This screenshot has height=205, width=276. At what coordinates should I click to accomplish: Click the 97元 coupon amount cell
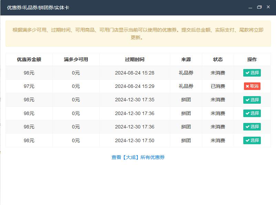pos(29,86)
